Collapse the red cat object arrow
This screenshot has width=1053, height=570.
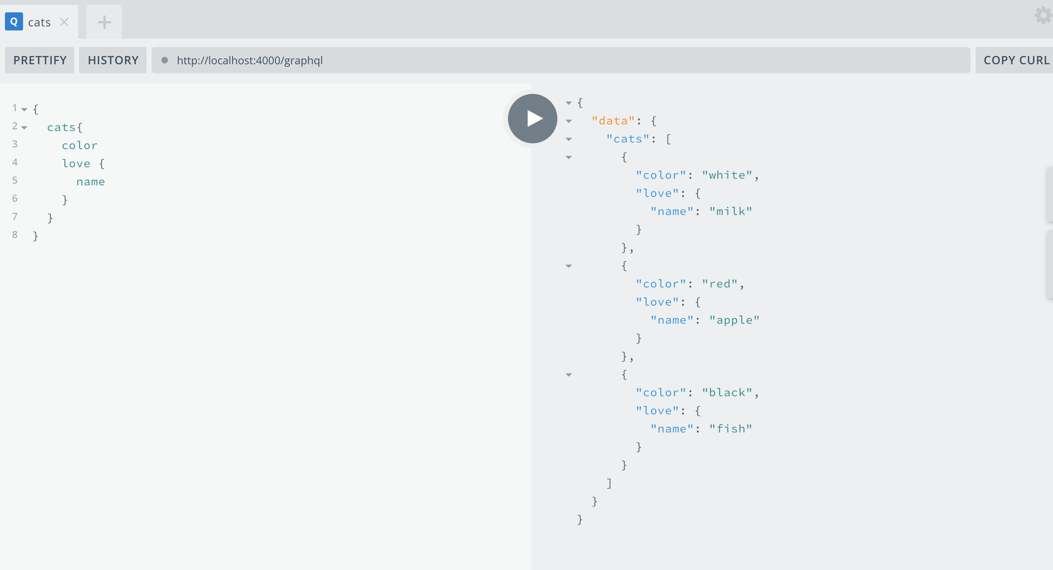[569, 266]
